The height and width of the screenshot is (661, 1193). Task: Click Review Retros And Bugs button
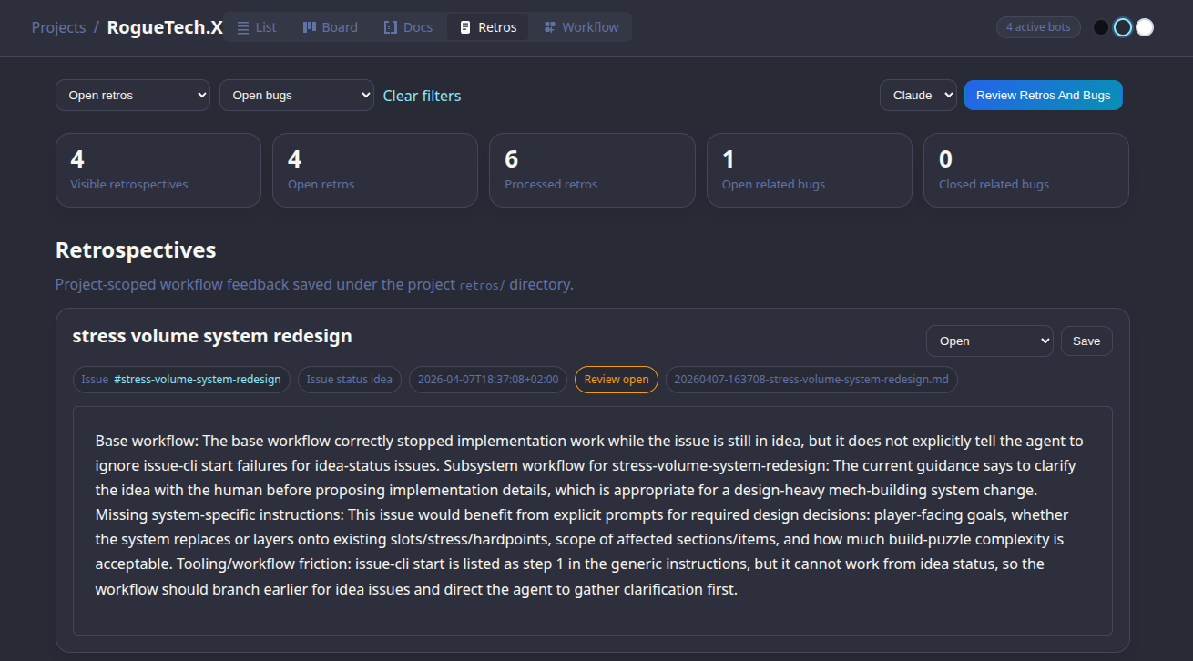1043,95
